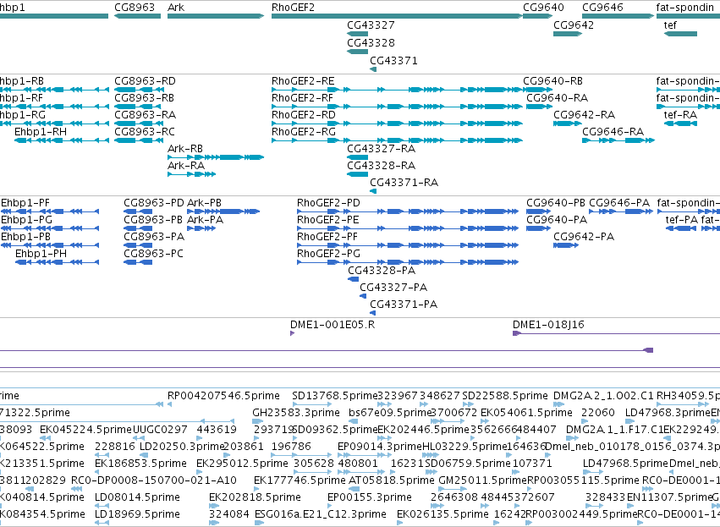
Task: Select EST GH23583.3prime
Action: click(296, 413)
